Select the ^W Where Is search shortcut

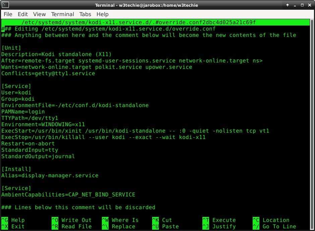tap(121, 220)
